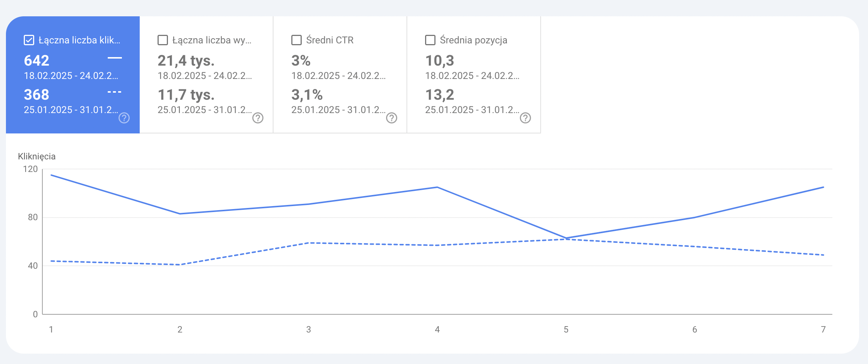The height and width of the screenshot is (364, 868).
Task: Enable the Łączna liczba wyświetleń checkbox
Action: click(x=163, y=40)
